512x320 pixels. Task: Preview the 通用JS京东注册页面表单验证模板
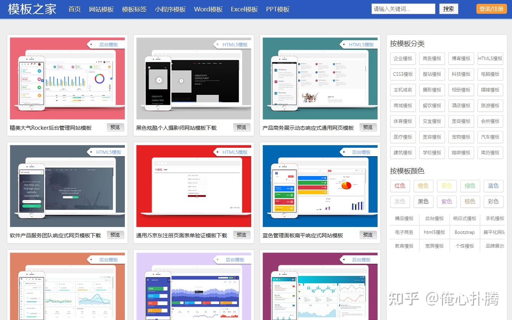(242, 235)
